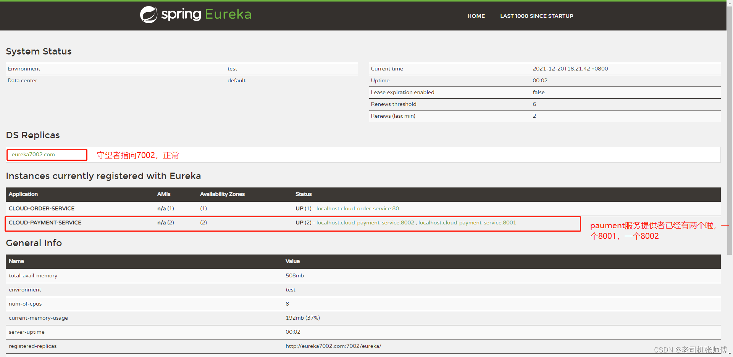Click the Renews (last min) label

pos(393,116)
